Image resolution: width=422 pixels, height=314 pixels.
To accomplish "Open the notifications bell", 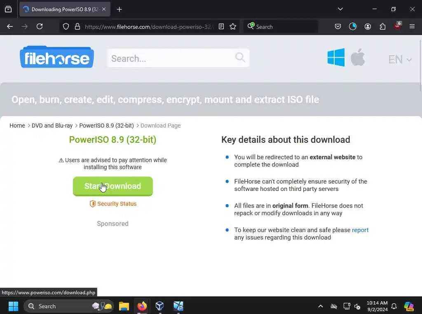I will point(394,306).
